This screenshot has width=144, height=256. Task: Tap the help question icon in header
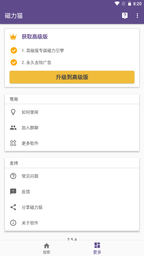(x=125, y=16)
